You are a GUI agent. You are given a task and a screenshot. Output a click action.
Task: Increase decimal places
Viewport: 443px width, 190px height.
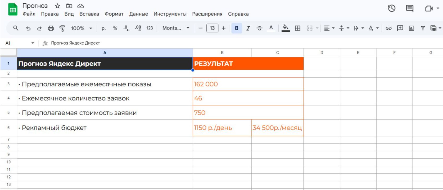tap(138, 28)
